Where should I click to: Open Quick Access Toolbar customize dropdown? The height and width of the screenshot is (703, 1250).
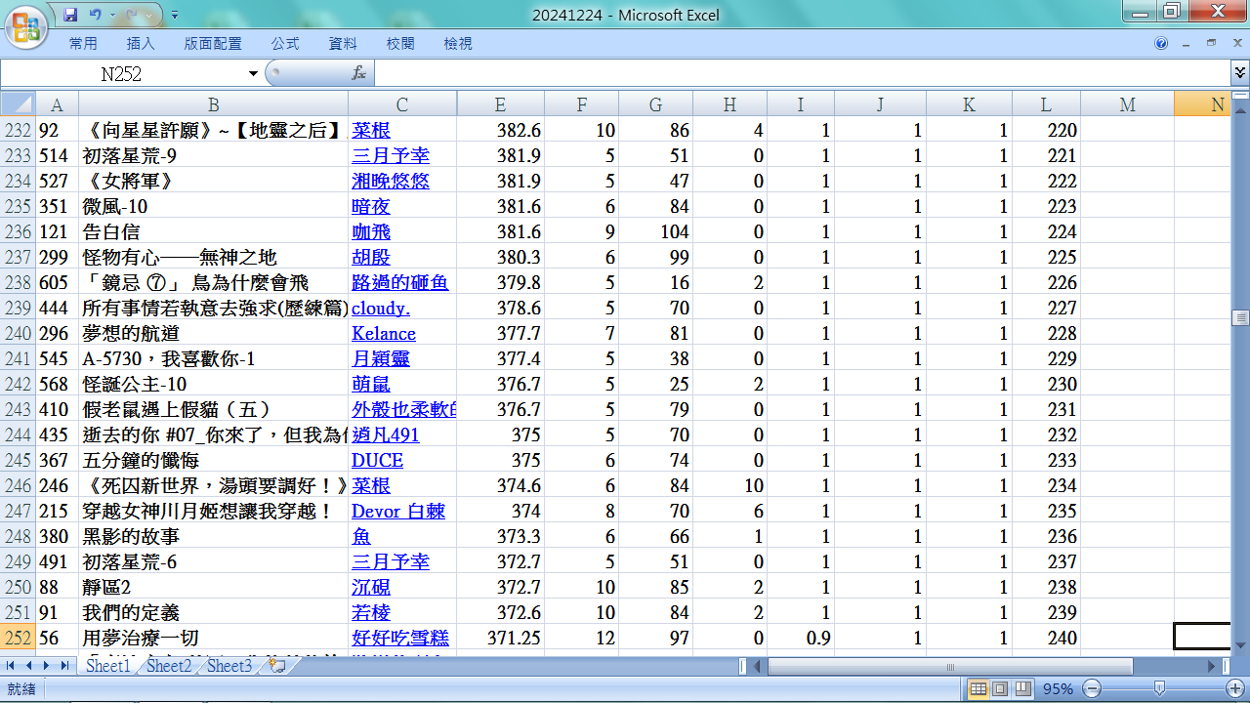point(175,15)
